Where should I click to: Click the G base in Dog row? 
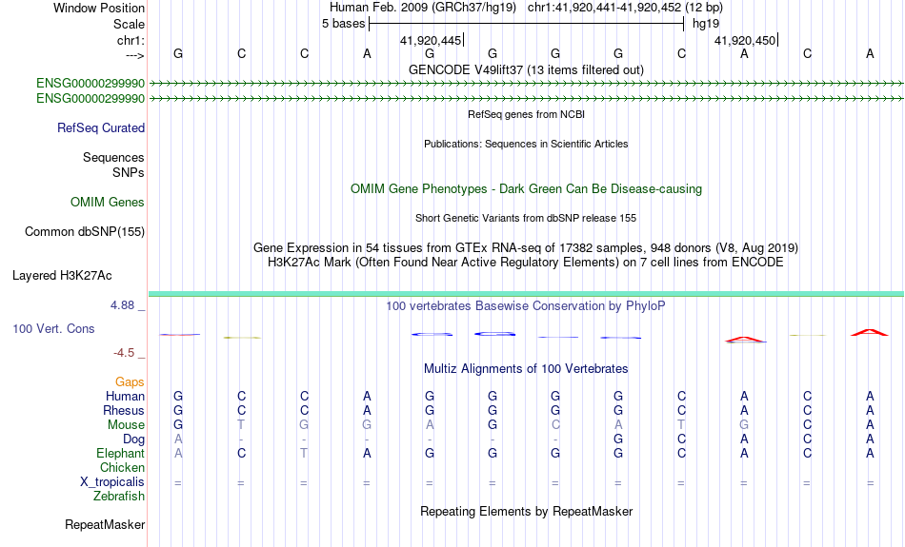(618, 440)
